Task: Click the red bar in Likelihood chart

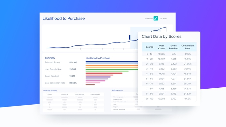Action: (104, 73)
